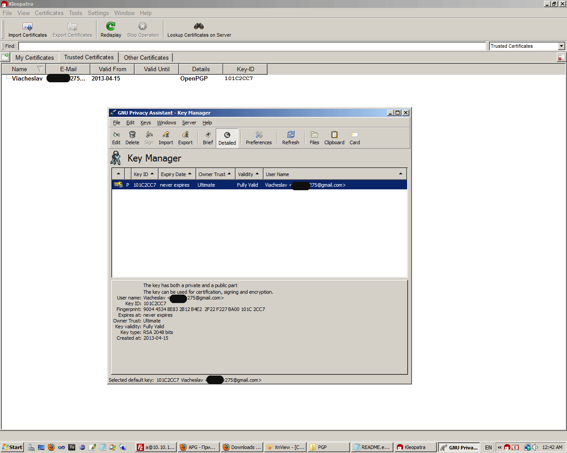Sort GPA keys by Expiry Date column
Viewport: 567px width, 453px height.
[x=176, y=174]
